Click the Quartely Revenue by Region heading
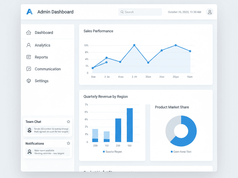Viewport: 238px width, 178px height. [x=106, y=97]
